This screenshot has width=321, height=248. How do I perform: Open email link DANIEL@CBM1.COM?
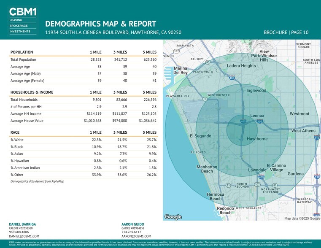point(24,237)
